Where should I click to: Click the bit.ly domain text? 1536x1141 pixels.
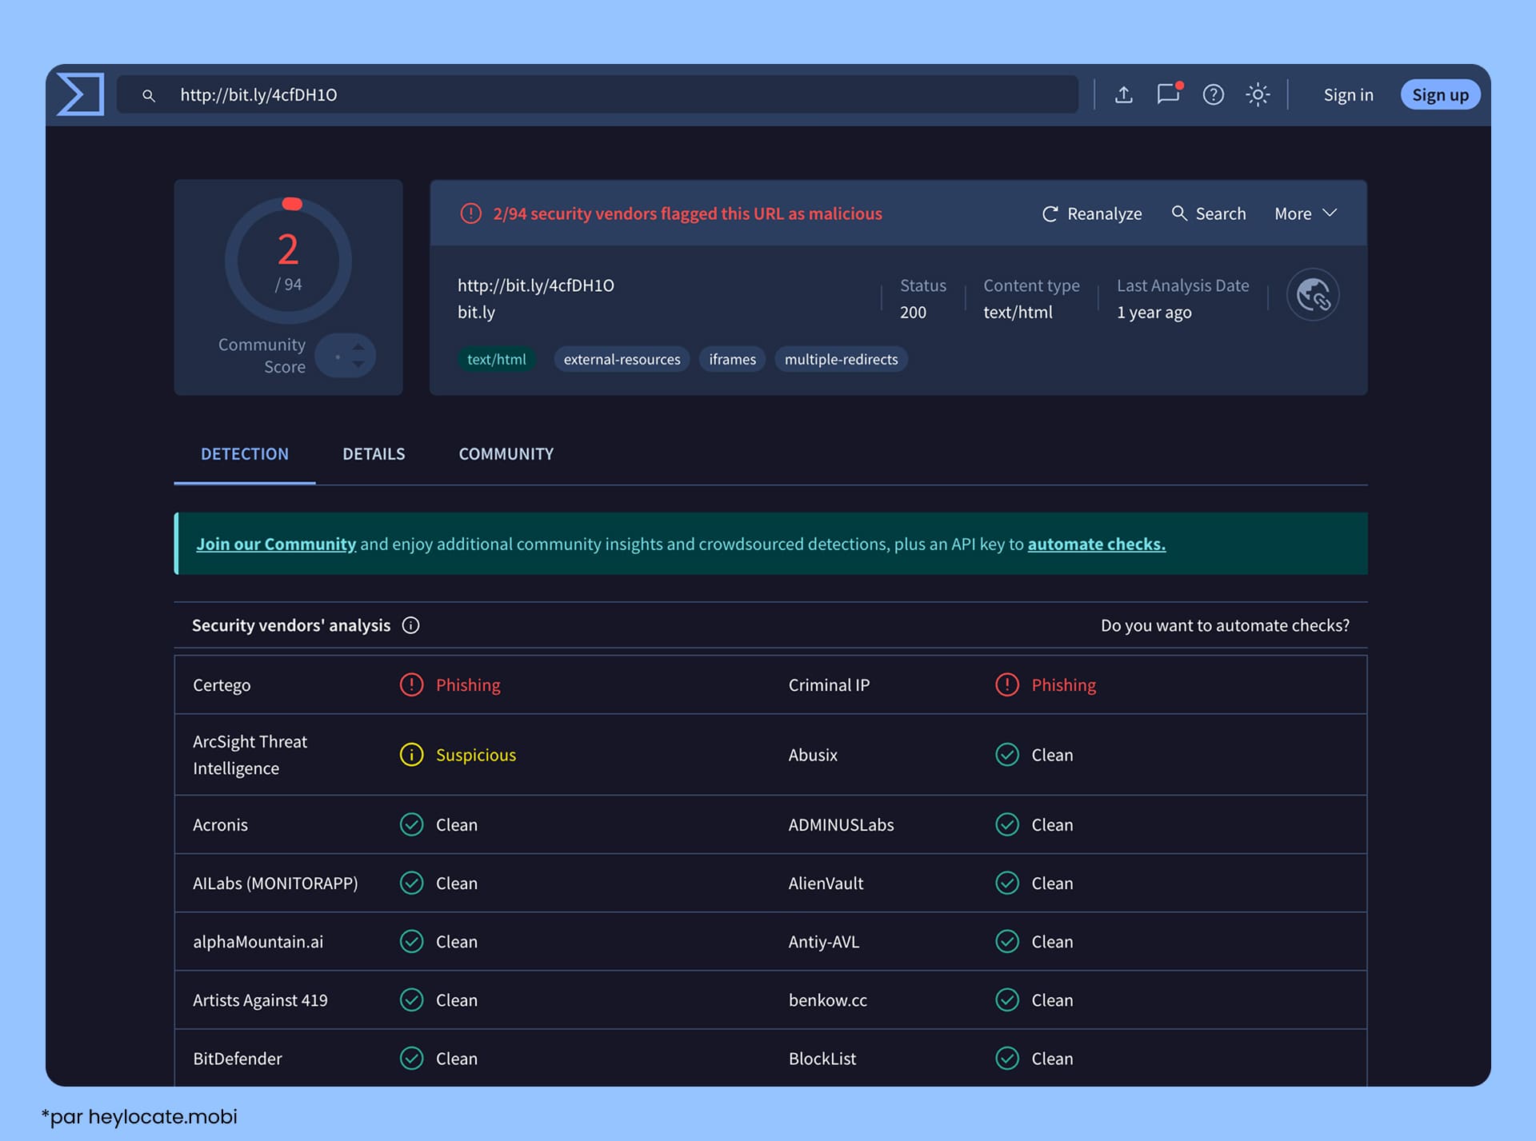point(476,313)
